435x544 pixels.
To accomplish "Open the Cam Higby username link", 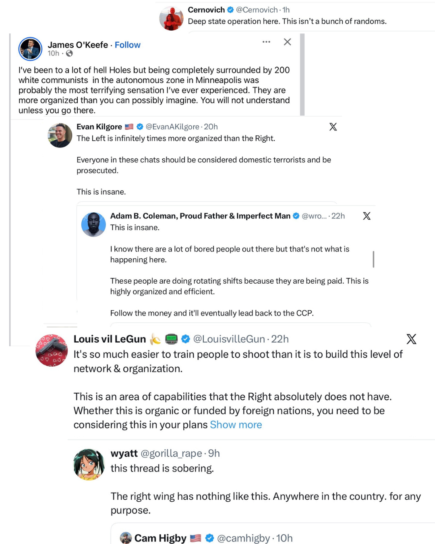I will tap(160, 538).
